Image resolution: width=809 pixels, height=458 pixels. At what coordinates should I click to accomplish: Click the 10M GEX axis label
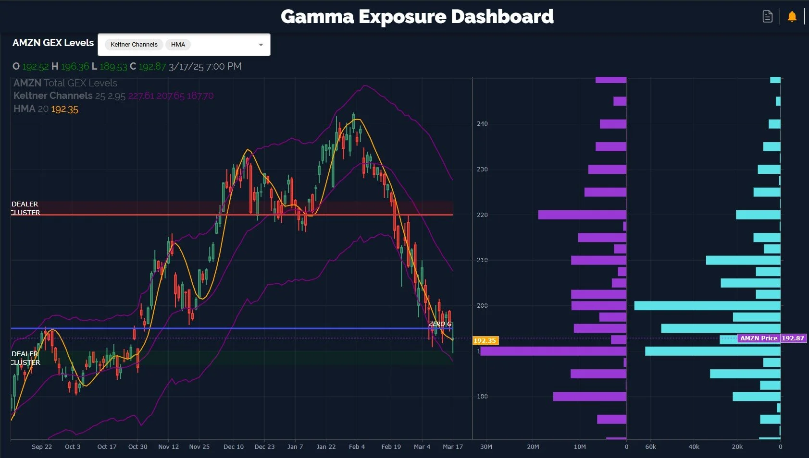tap(580, 447)
